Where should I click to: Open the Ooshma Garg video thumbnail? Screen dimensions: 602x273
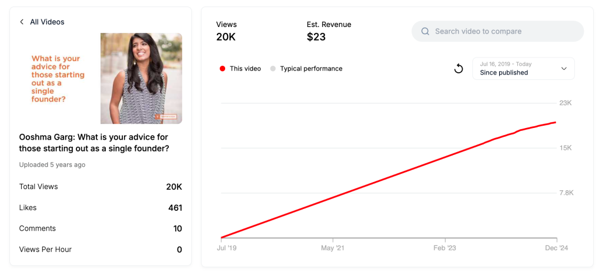101,78
